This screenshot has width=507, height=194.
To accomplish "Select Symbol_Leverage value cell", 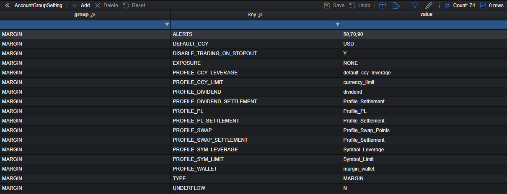I will point(424,150).
